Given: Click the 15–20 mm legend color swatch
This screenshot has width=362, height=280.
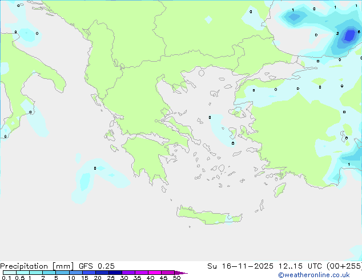Looking at the screenshot, I should 89,273.
